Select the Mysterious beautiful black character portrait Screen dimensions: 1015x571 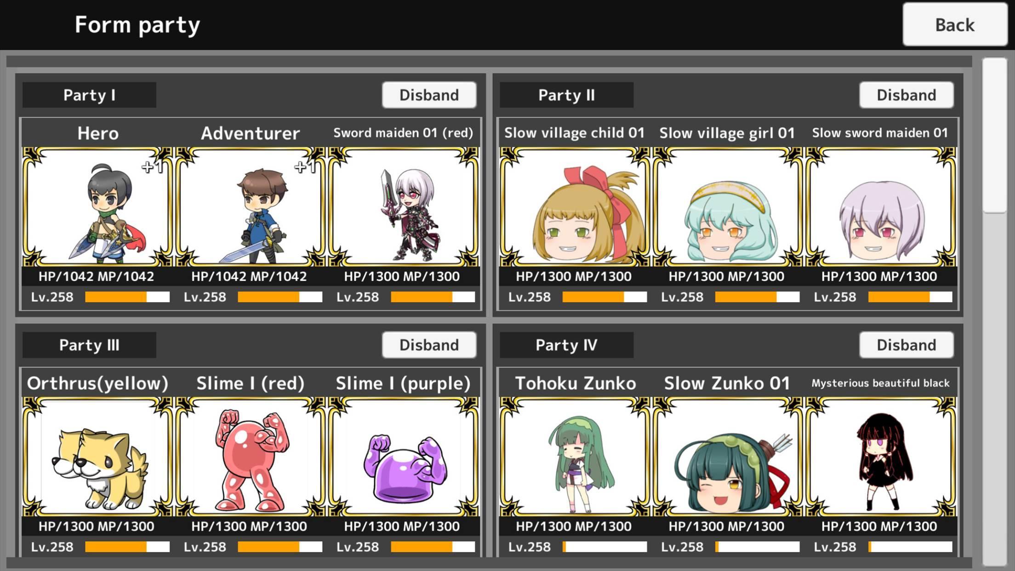tap(880, 457)
